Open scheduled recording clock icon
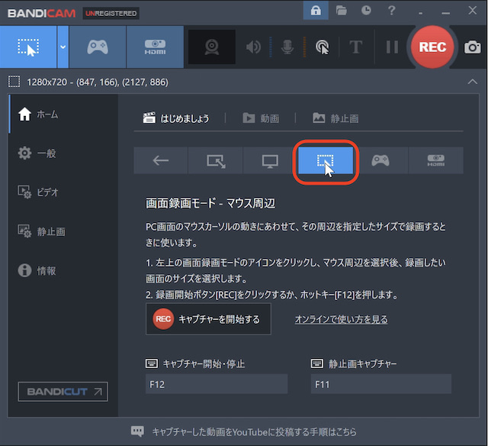 (366, 11)
